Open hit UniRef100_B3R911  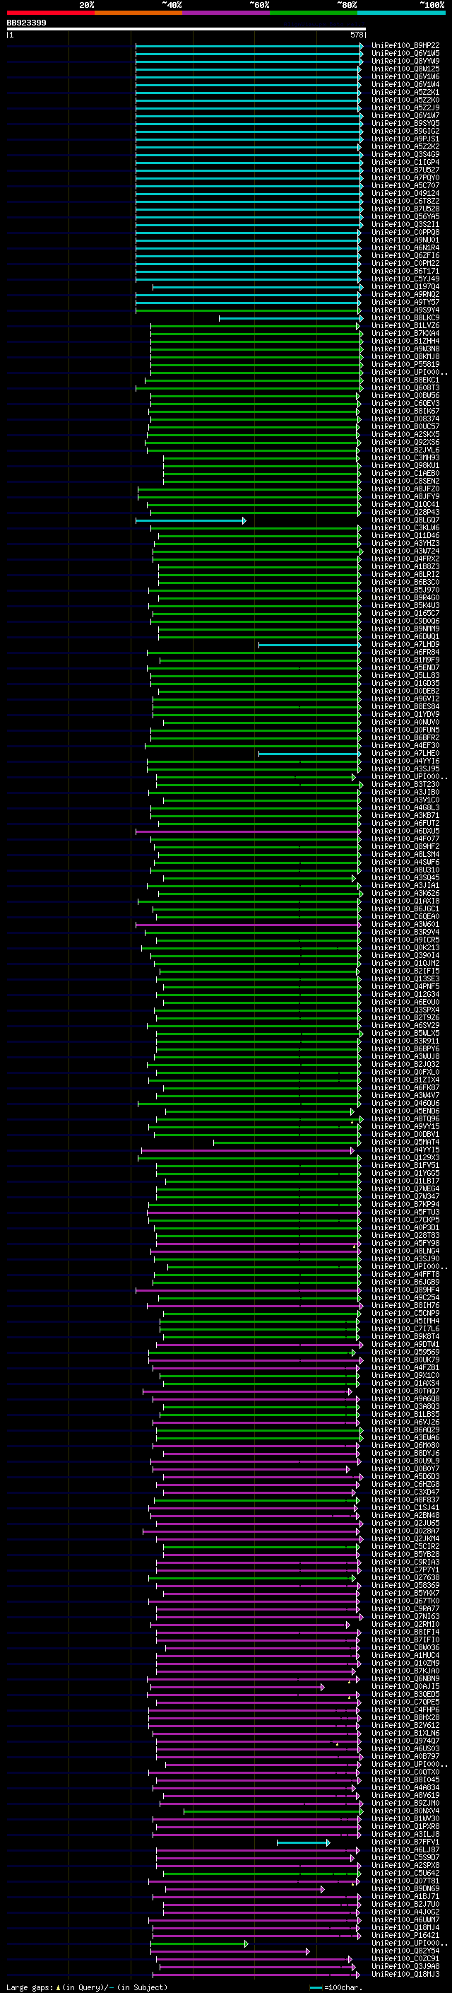(405, 1041)
